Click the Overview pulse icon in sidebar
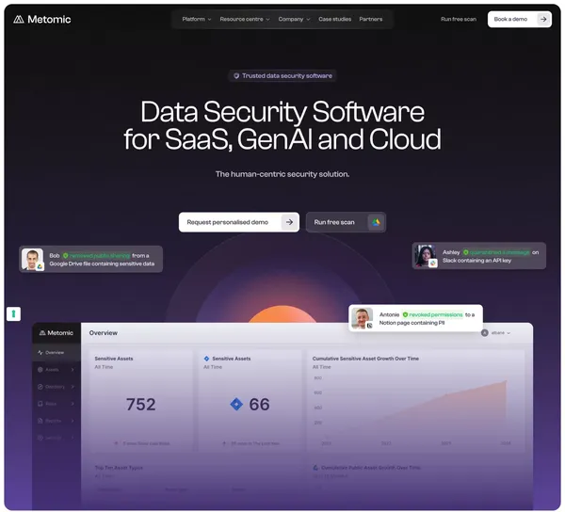This screenshot has height=512, width=565. [x=40, y=353]
